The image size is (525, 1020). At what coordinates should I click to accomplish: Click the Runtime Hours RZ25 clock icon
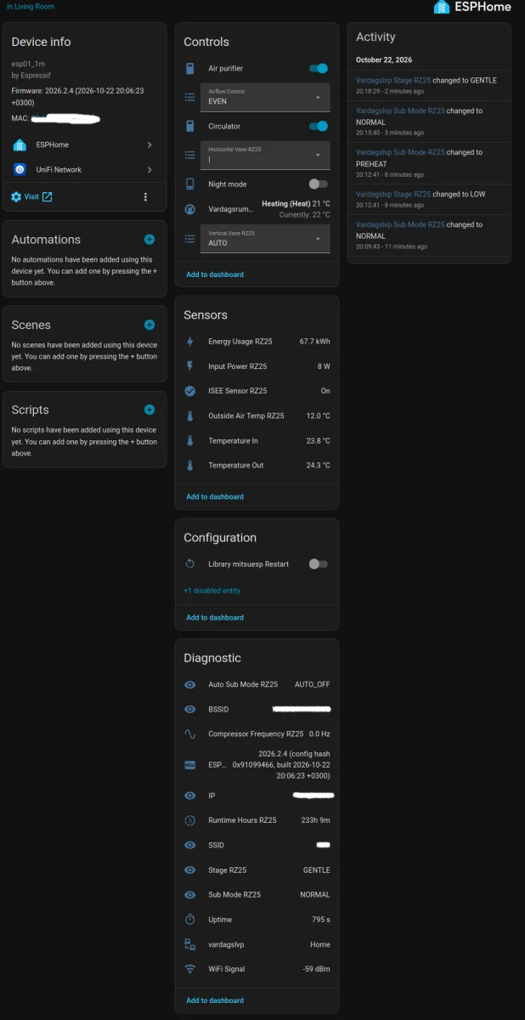[190, 820]
